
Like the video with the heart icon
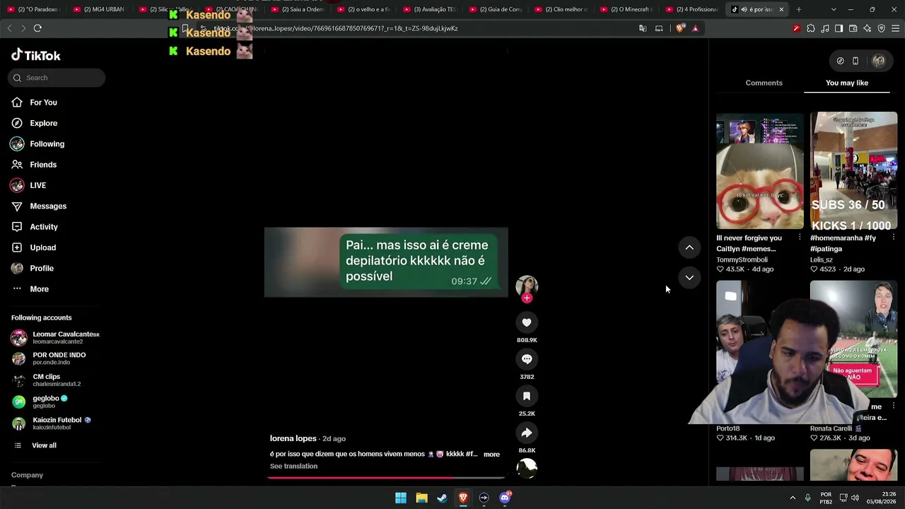[527, 322]
